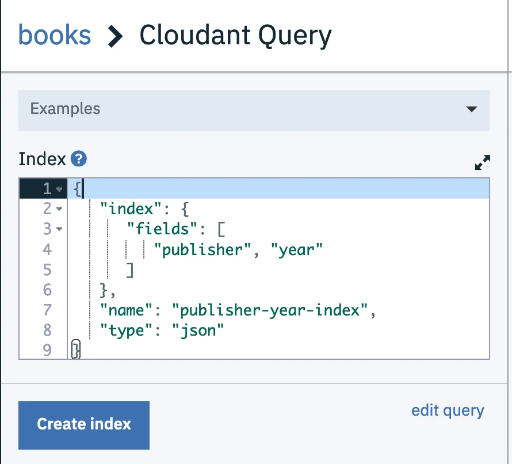Click the breadcrumb chevron after books
Screen dimensions: 512x464
tap(115, 36)
